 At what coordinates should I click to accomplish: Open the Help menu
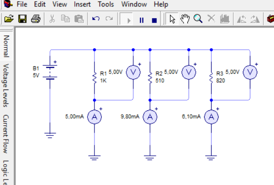161,4
